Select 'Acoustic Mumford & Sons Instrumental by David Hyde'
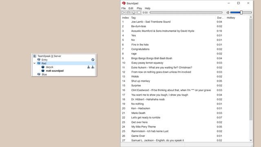This screenshot has width=261, height=147. pyautogui.click(x=163, y=31)
